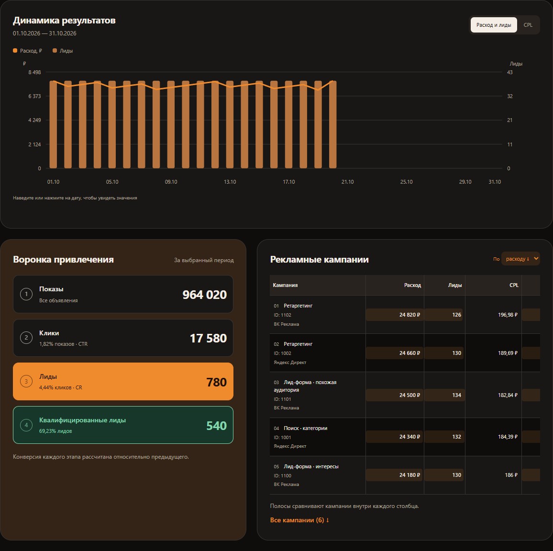The height and width of the screenshot is (551, 553).
Task: Click the orange "Расход, ₽" legend swatch
Action: [15, 51]
